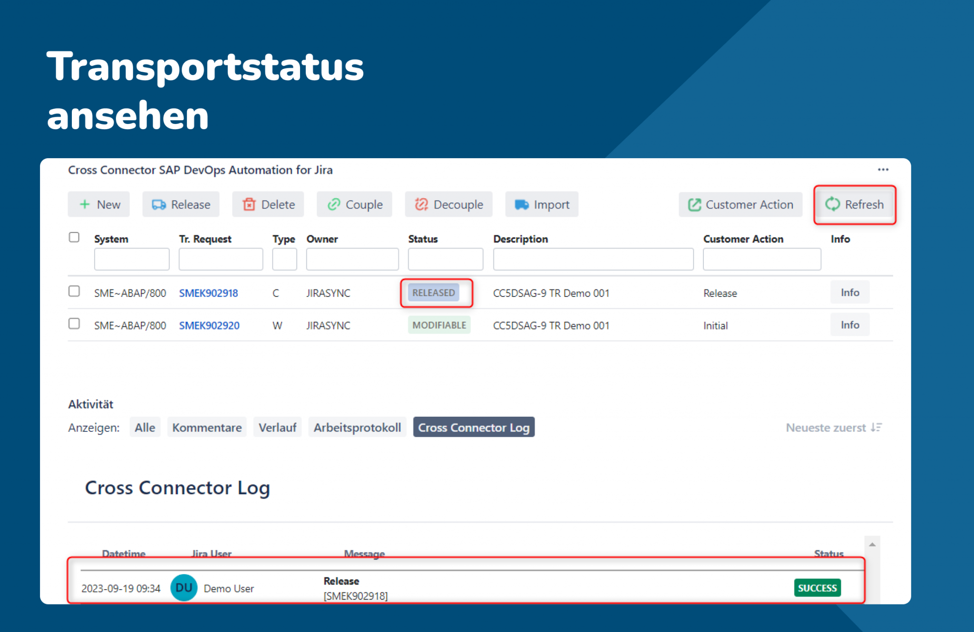Refresh the transport list
This screenshot has height=632, width=974.
click(x=855, y=204)
